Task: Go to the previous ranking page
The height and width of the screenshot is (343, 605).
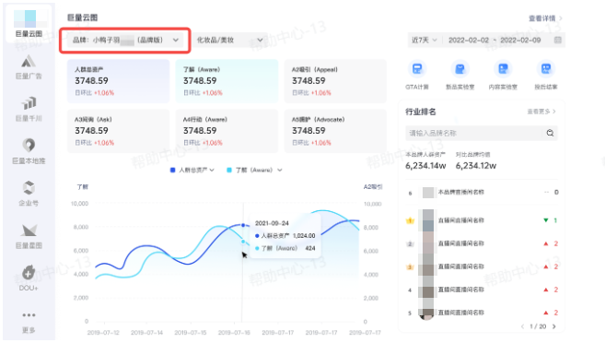Action: tap(522, 326)
